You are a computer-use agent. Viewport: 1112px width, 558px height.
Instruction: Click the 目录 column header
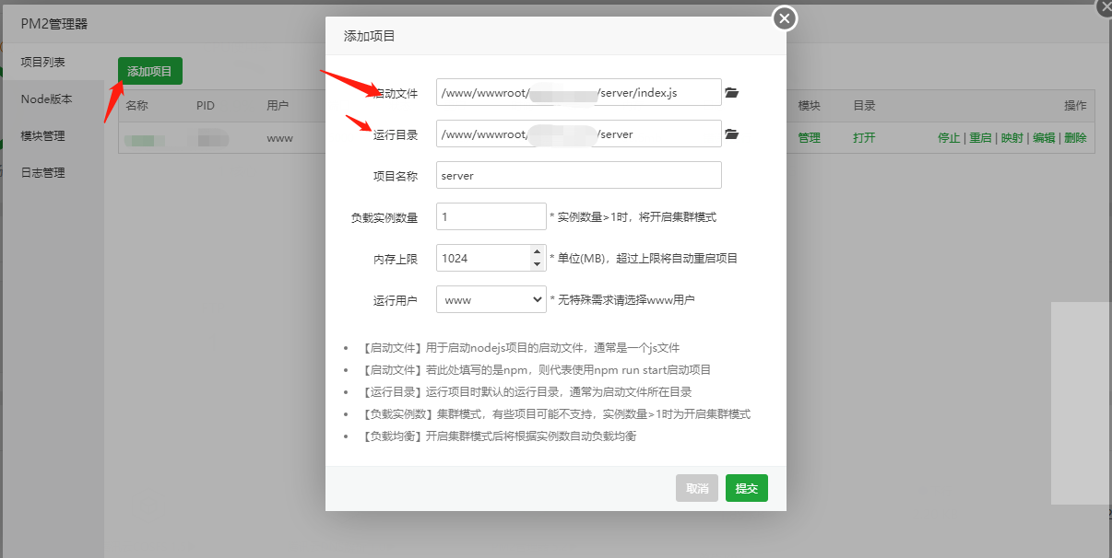864,106
